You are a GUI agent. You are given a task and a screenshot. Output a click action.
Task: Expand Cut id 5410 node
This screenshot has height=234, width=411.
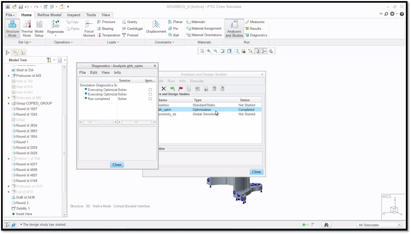(9, 192)
